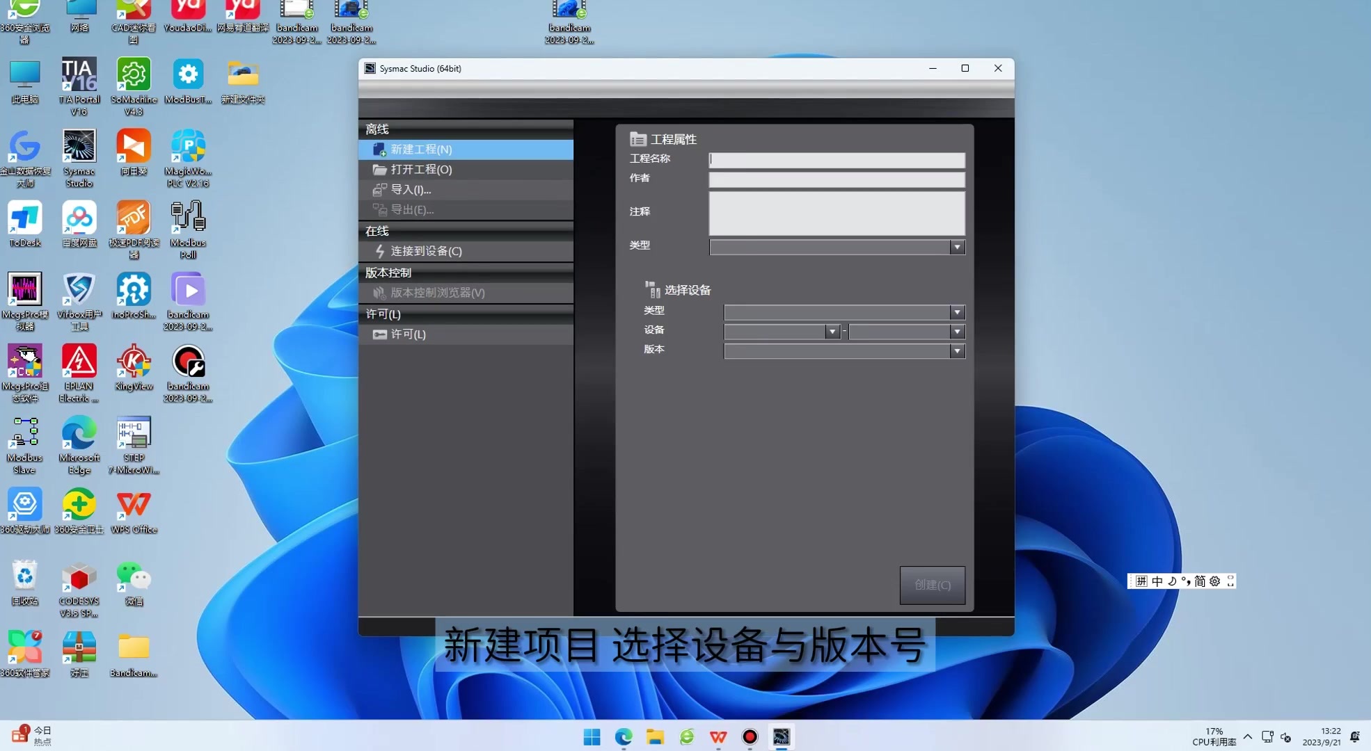The height and width of the screenshot is (751, 1371).
Task: Select the InoProShop desktop icon
Action: tap(134, 296)
